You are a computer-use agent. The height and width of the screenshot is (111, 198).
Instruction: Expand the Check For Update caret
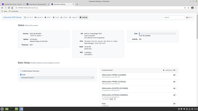pos(42,35)
